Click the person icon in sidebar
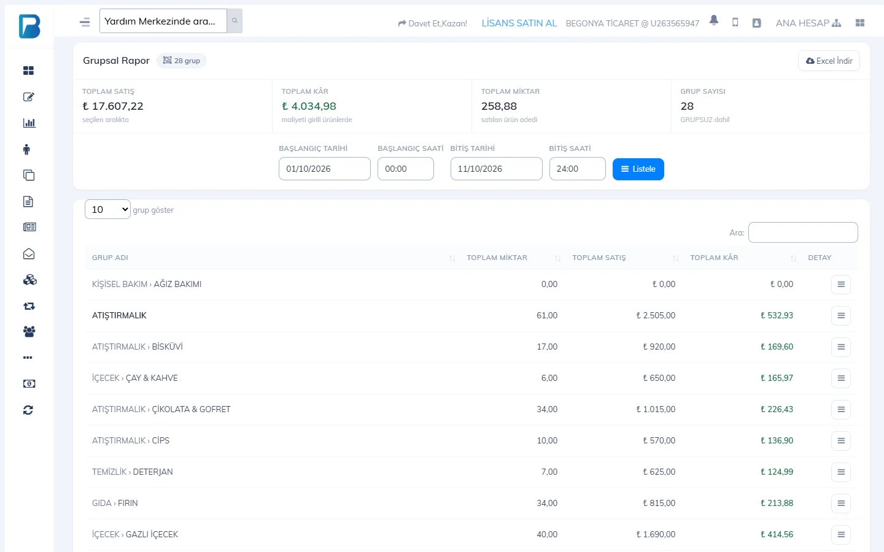Screen dimensions: 884x552 coord(26,149)
